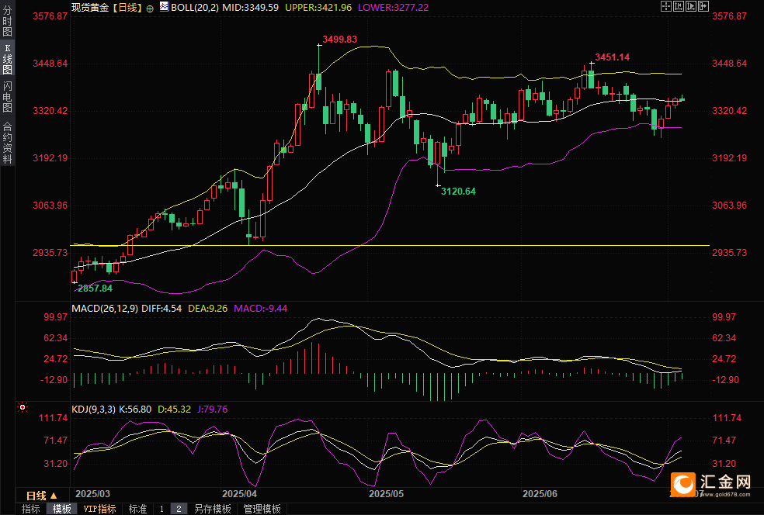The width and height of the screenshot is (764, 515).
Task: Click the panel export arrow icon
Action: (703, 6)
